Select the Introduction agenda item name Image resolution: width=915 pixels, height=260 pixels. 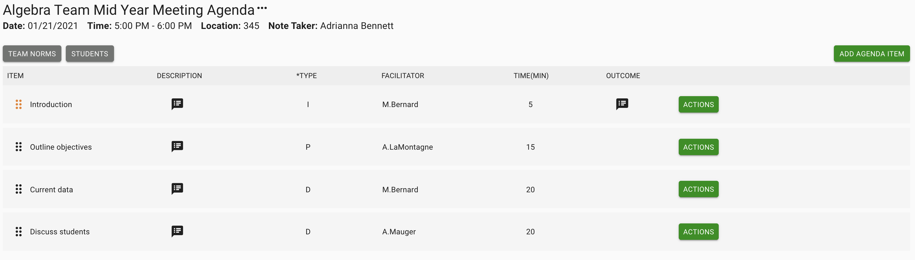click(x=51, y=104)
